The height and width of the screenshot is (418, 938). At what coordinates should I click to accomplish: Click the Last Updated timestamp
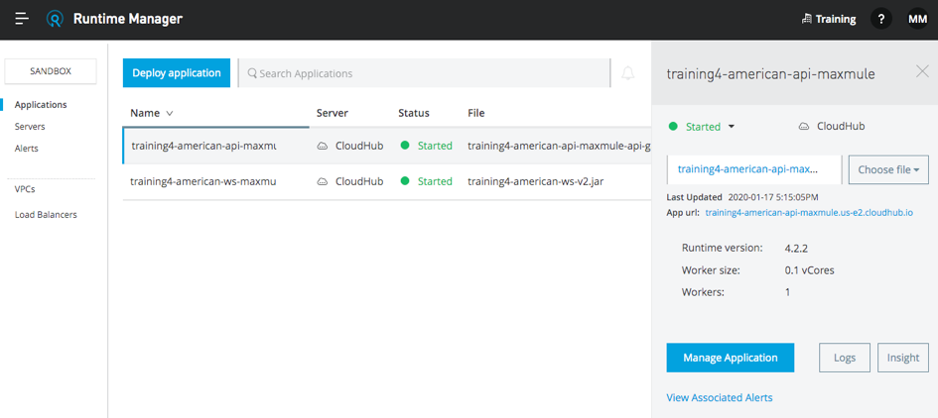[x=773, y=196]
